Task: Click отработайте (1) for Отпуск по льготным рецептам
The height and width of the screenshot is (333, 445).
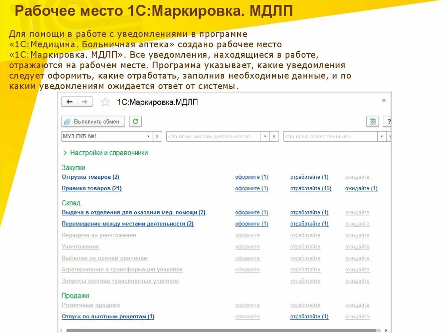Action: coord(309,316)
